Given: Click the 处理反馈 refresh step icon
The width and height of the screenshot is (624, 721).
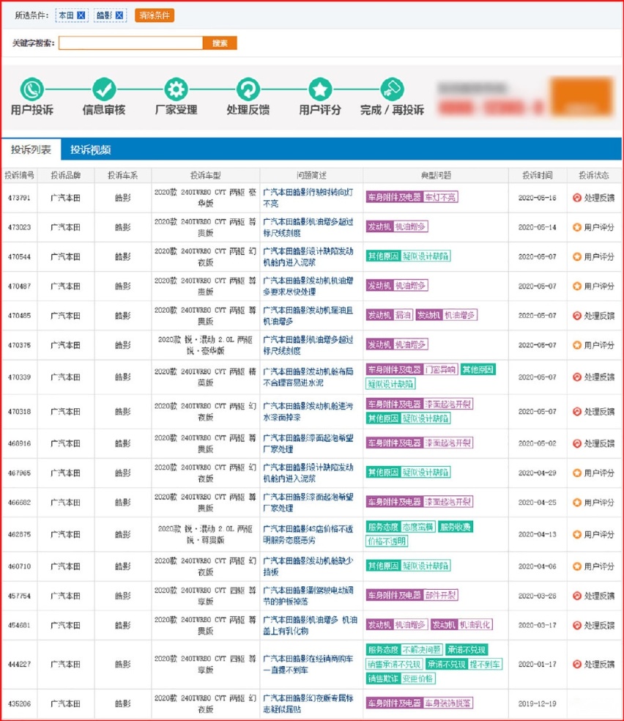Looking at the screenshot, I should pyautogui.click(x=248, y=89).
